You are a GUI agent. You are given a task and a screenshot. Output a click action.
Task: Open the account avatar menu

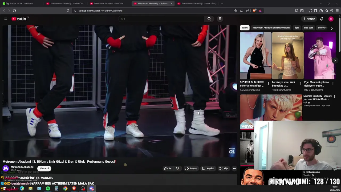(331, 19)
